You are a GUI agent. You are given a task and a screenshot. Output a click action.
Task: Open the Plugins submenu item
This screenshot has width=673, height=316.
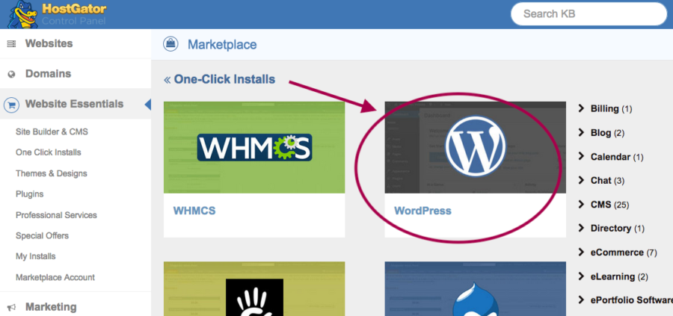(x=30, y=193)
